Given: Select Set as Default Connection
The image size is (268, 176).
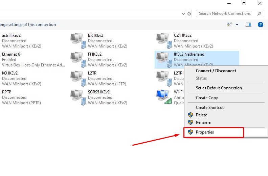Looking at the screenshot, I should click(219, 88).
